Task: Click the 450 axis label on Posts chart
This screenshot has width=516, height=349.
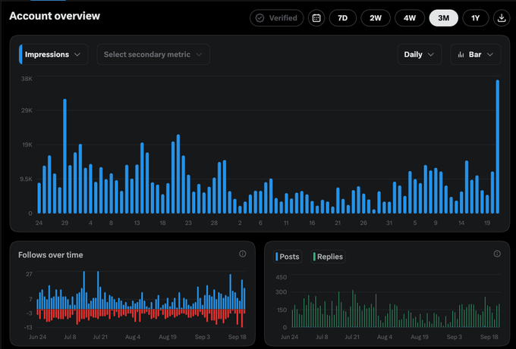Action: (282, 277)
